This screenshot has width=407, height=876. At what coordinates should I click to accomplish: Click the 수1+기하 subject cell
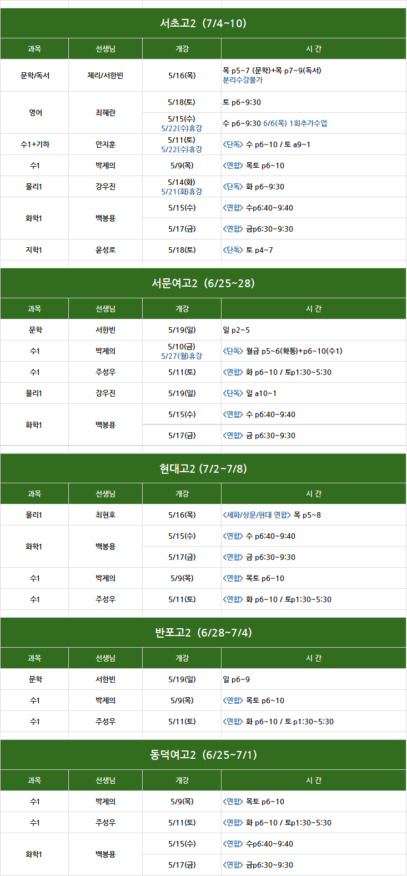pos(34,144)
